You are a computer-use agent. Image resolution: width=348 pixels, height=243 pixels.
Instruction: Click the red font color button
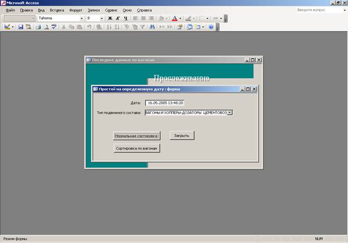point(175,18)
